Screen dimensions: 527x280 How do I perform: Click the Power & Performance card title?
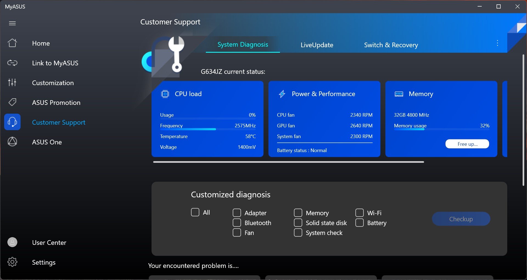click(323, 94)
